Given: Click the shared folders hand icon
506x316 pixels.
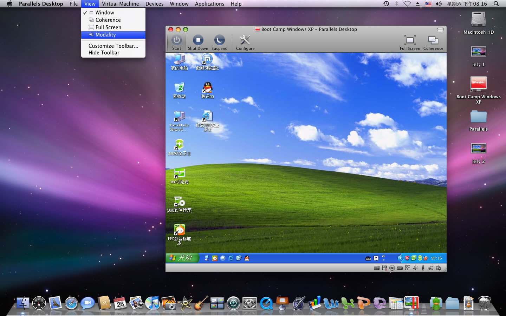Looking at the screenshot, I should click(431, 268).
